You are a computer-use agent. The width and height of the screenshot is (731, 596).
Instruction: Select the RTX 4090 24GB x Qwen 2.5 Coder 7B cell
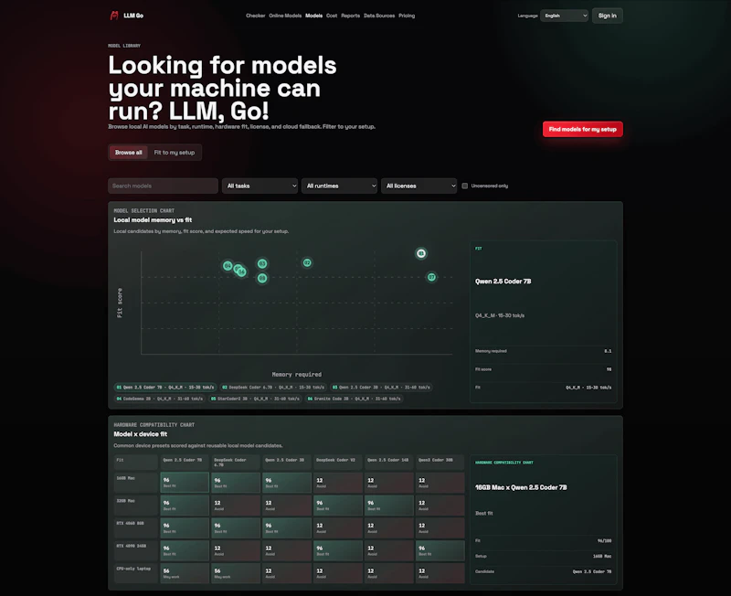[x=185, y=550]
